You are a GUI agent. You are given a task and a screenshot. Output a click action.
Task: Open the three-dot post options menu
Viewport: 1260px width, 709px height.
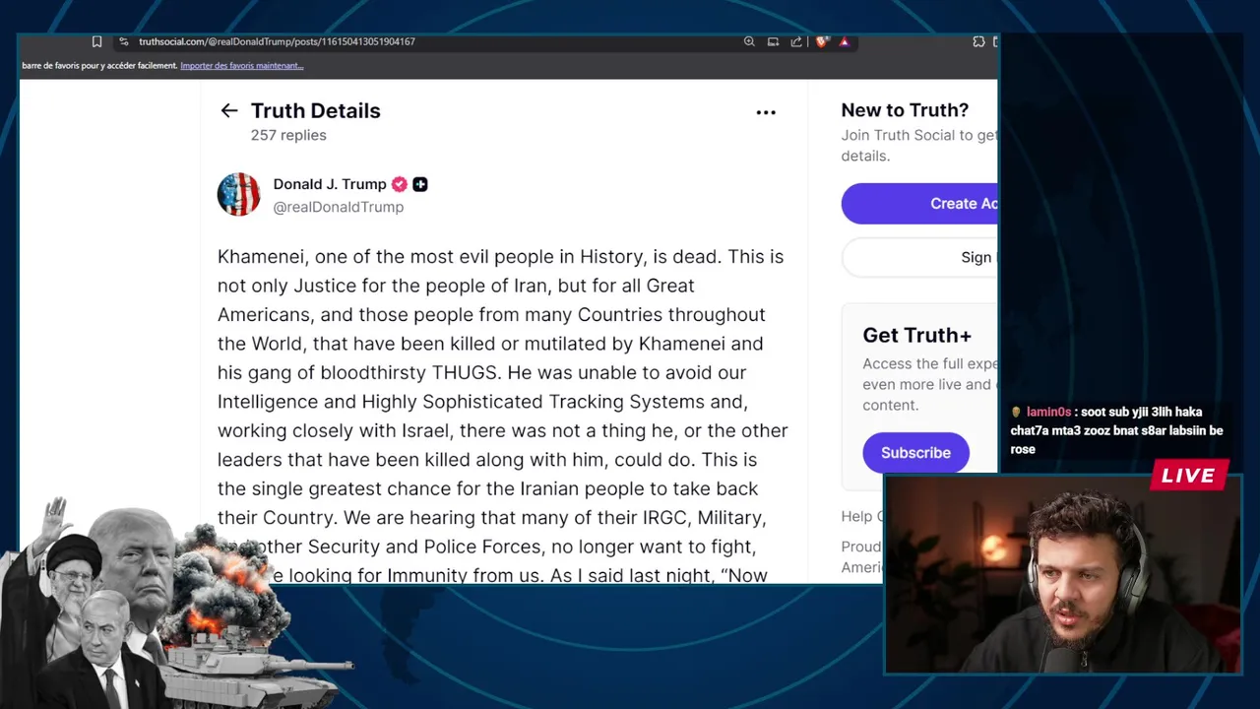tap(766, 112)
